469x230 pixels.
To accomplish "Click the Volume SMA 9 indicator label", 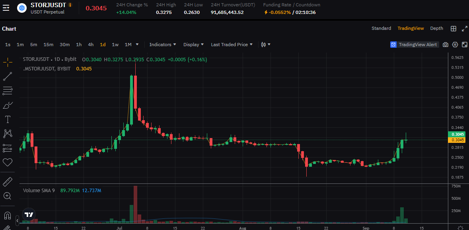I will pyautogui.click(x=39, y=190).
